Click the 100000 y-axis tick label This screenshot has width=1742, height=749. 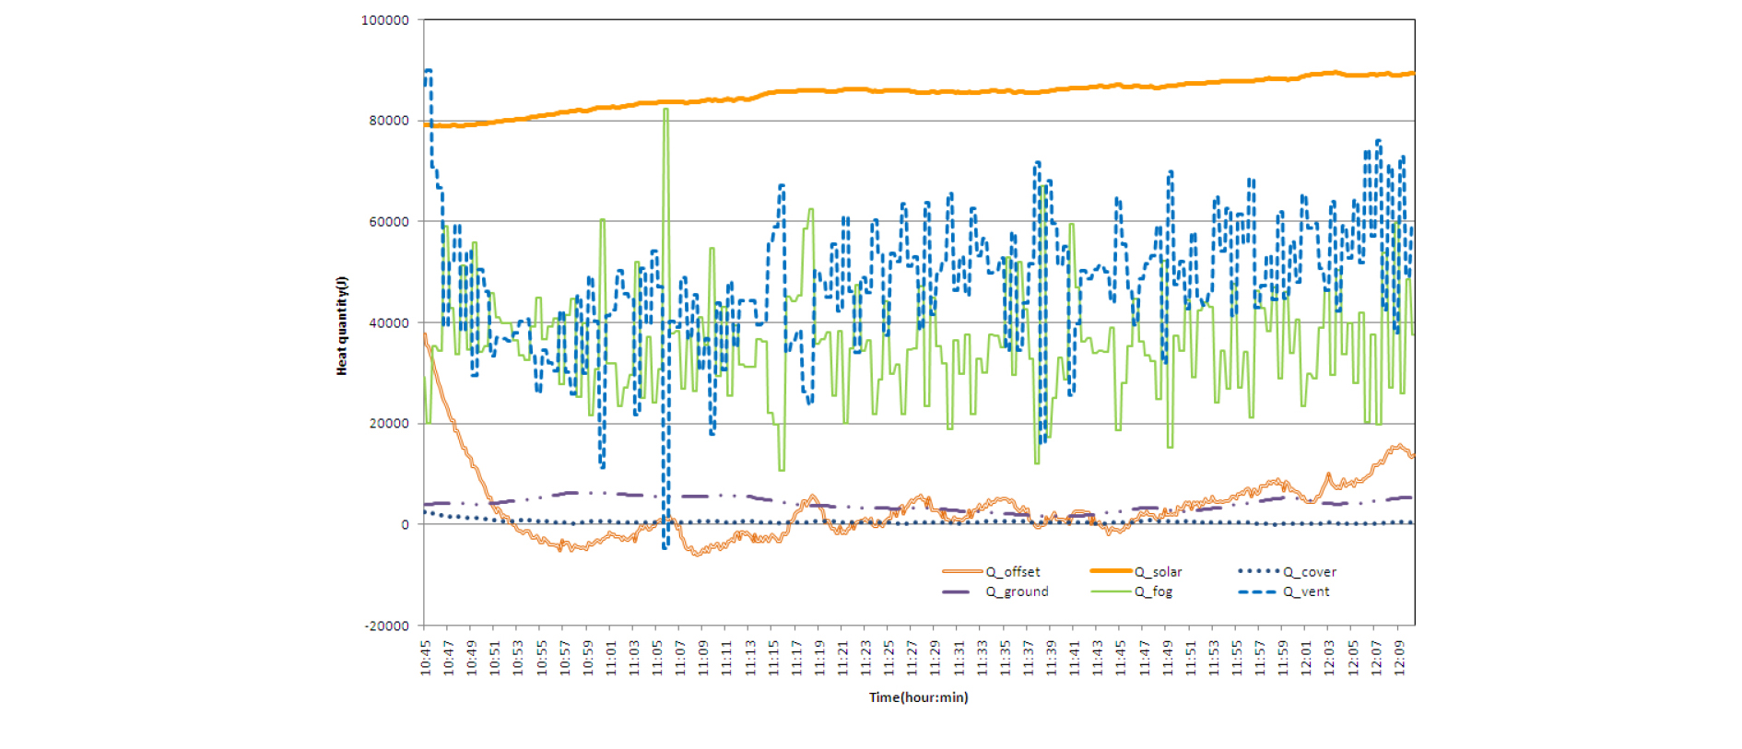click(x=385, y=20)
